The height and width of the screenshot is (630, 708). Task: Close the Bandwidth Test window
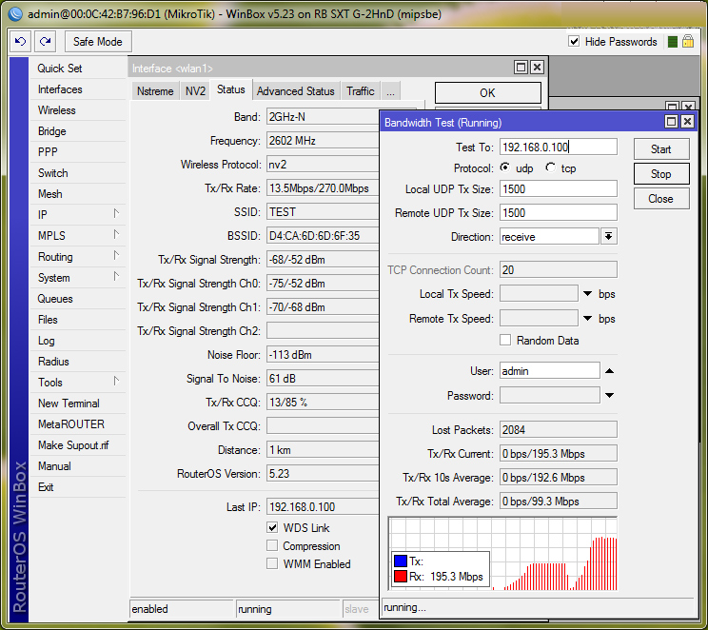(687, 122)
